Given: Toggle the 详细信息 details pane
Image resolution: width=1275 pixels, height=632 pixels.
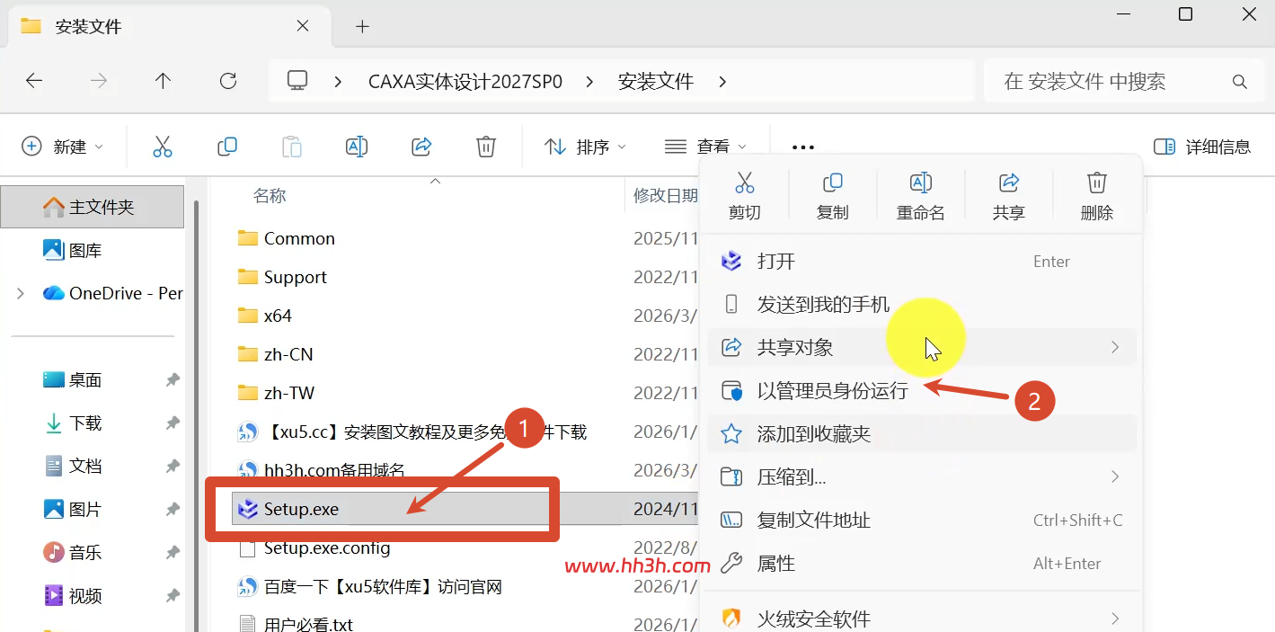Looking at the screenshot, I should point(1202,147).
